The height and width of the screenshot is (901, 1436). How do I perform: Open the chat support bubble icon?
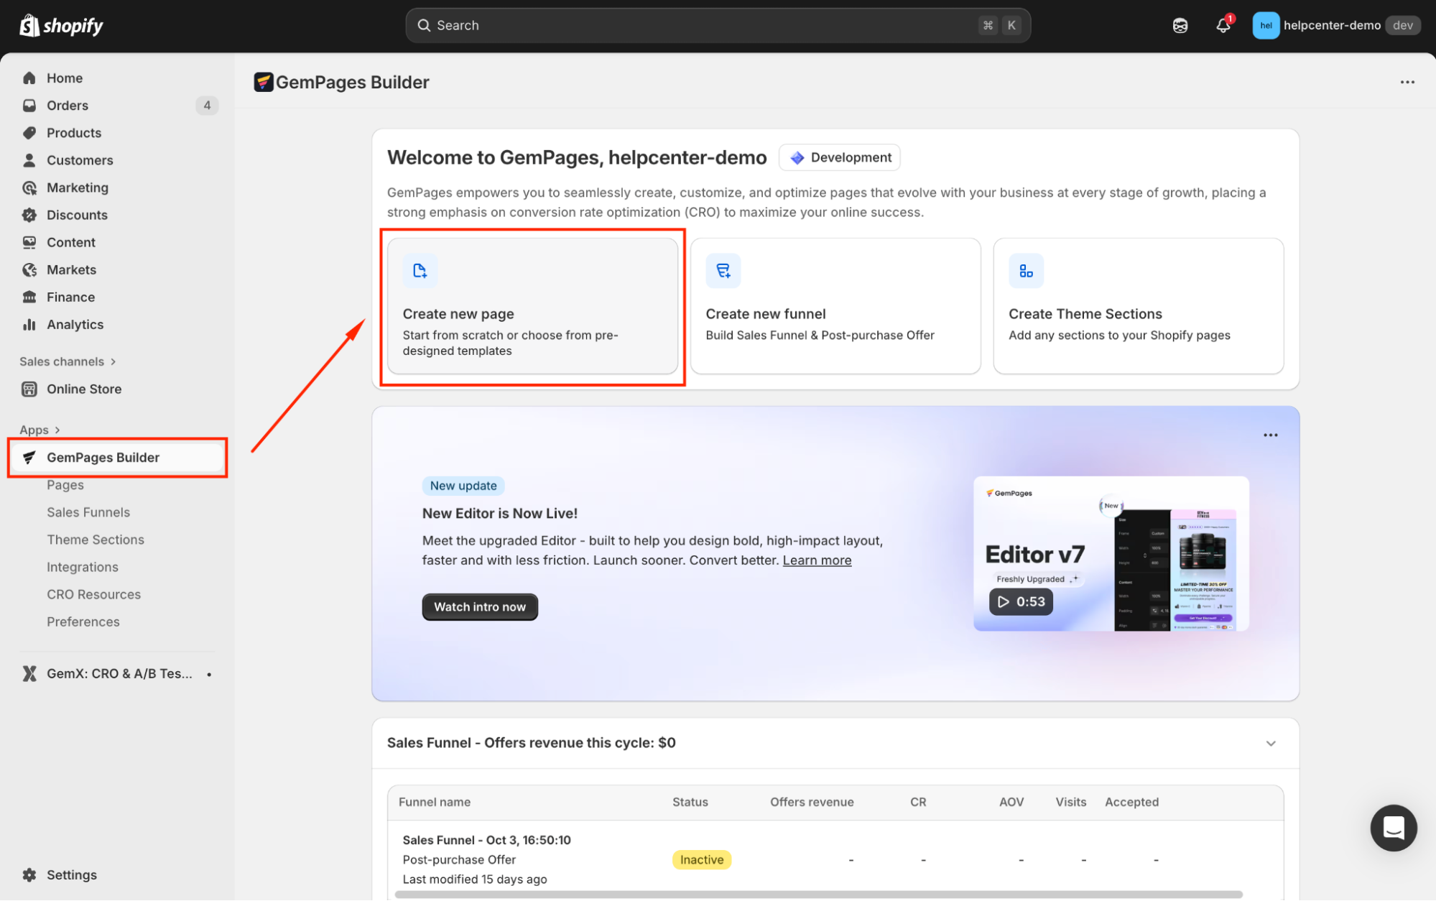coord(1393,828)
